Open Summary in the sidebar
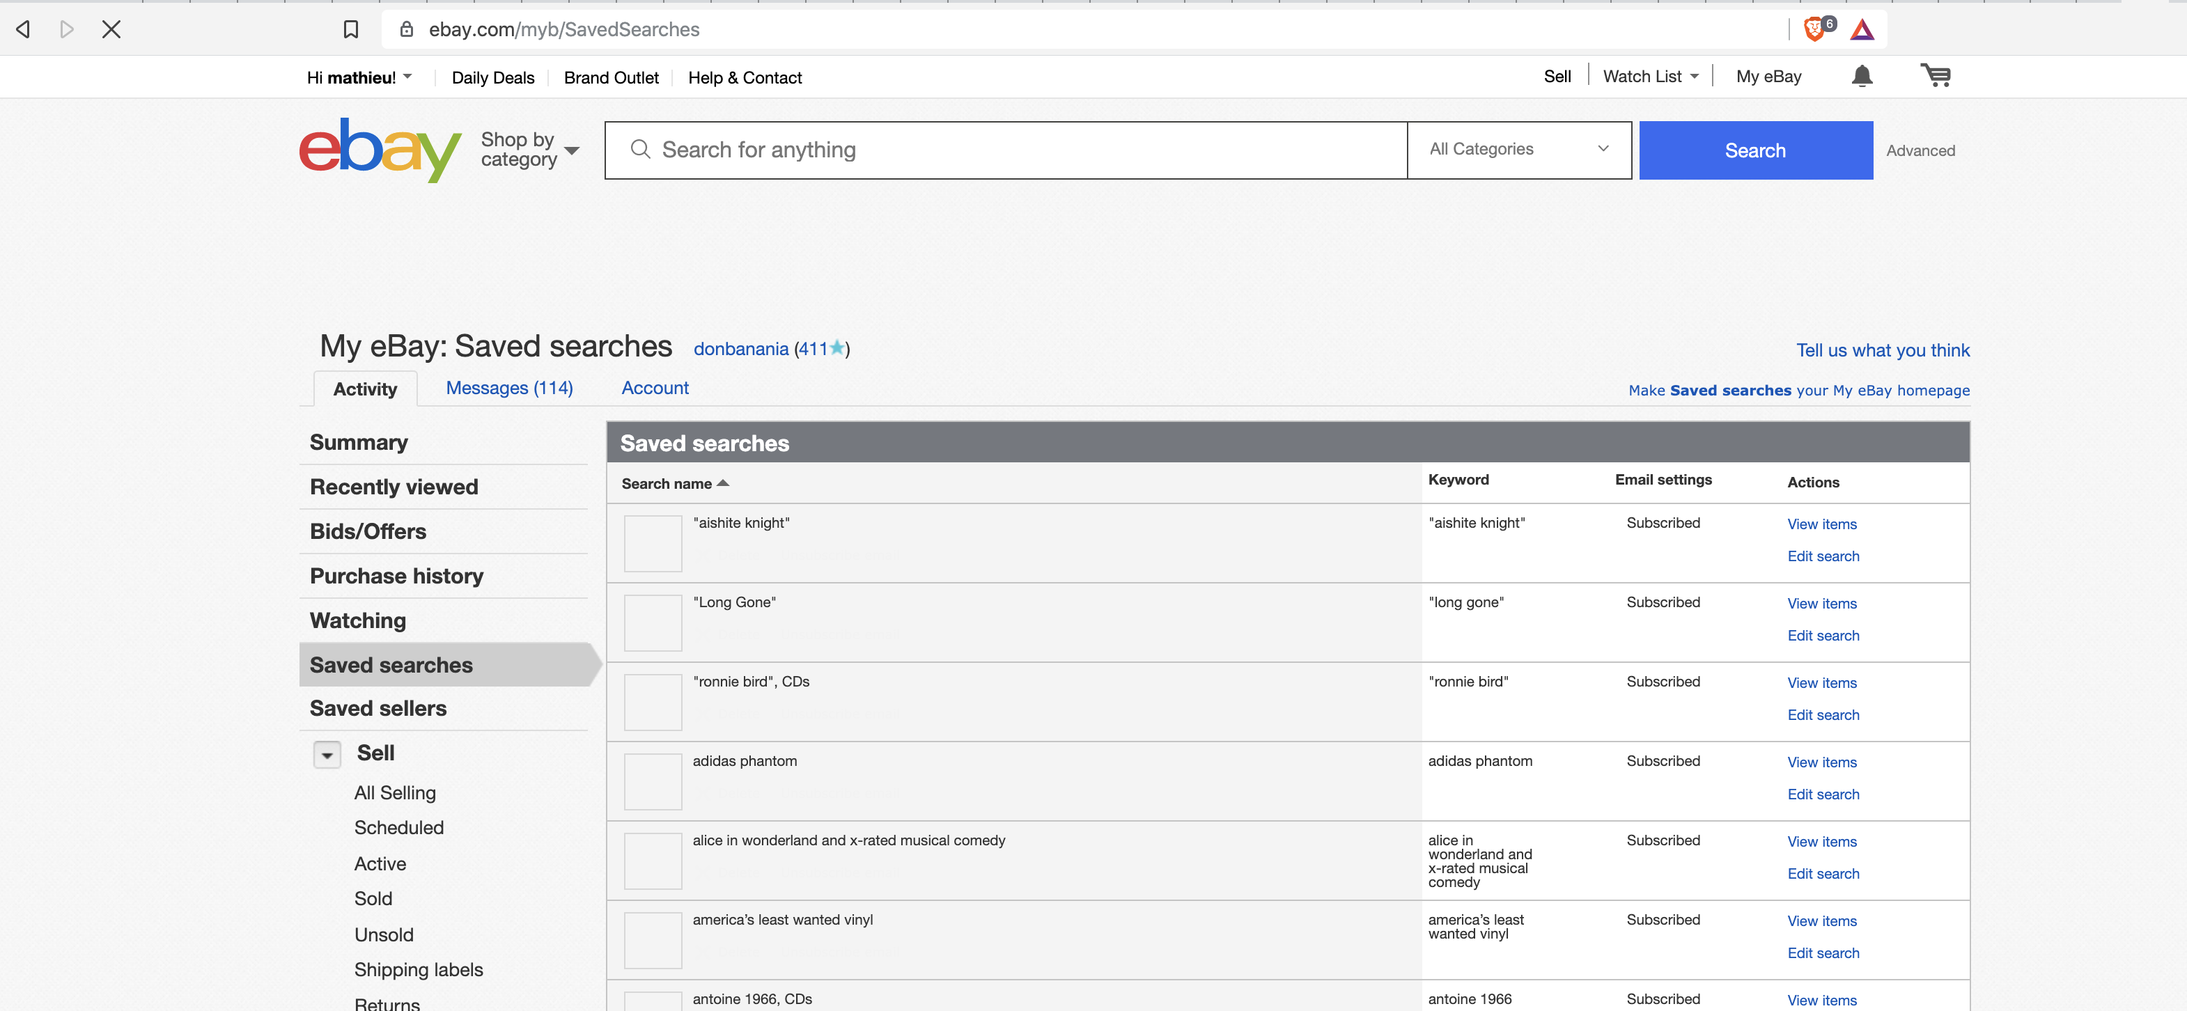The image size is (2187, 1011). 358,442
